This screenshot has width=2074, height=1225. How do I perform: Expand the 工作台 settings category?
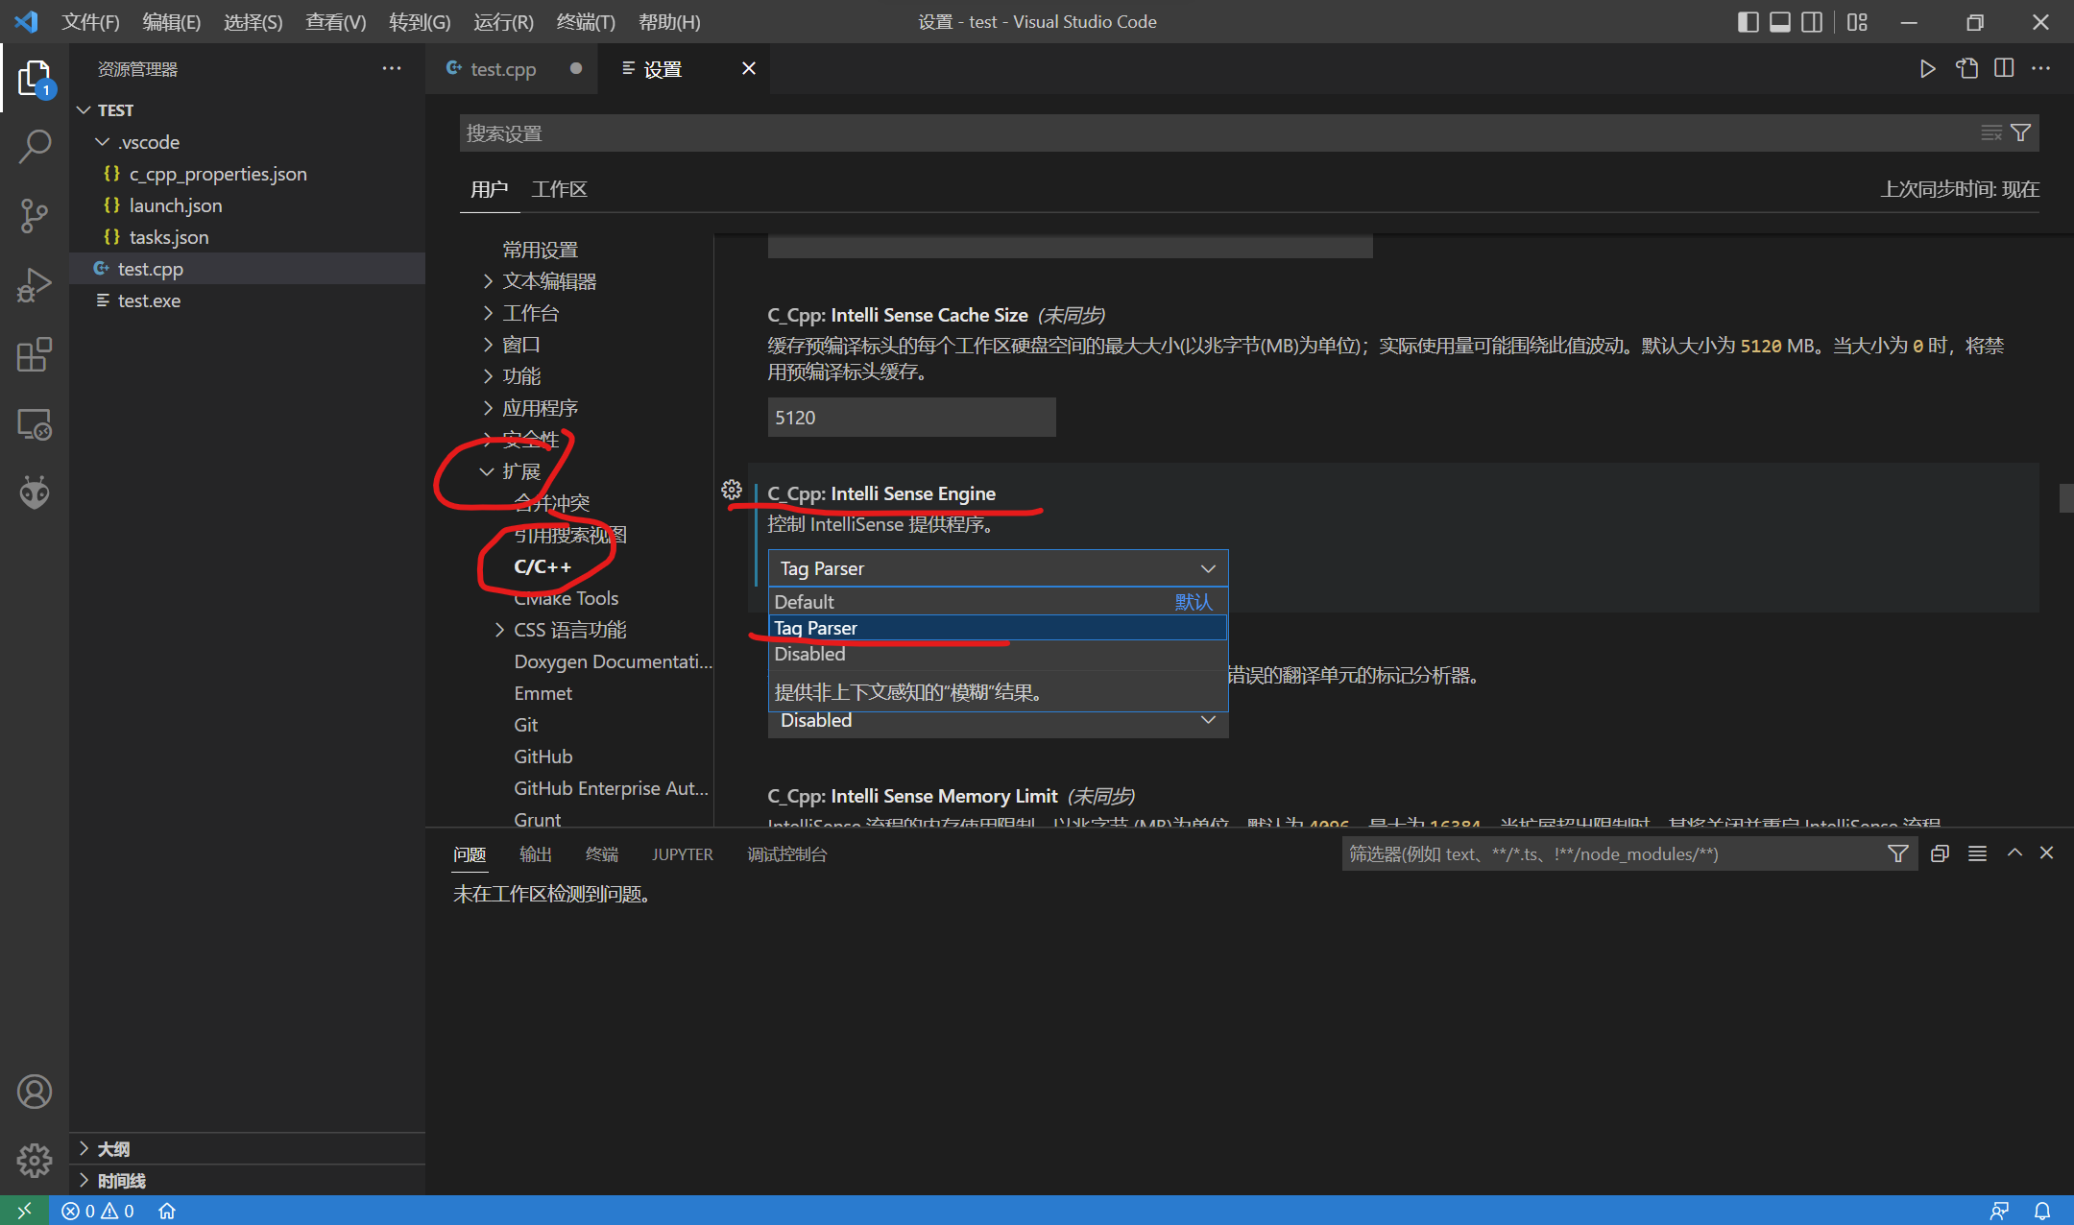tap(488, 313)
